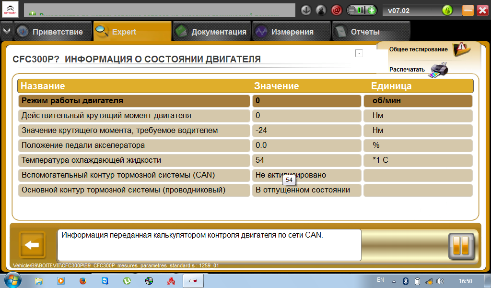Click the -24 torque value cell
The image size is (491, 288).
tap(306, 131)
